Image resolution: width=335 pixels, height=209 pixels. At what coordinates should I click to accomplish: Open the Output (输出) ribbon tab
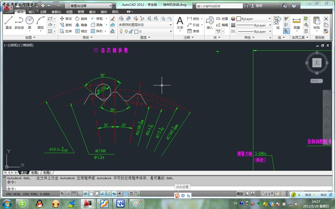point(92,12)
